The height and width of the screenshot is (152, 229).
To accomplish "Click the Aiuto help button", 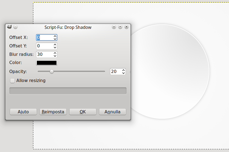I will (23, 112).
